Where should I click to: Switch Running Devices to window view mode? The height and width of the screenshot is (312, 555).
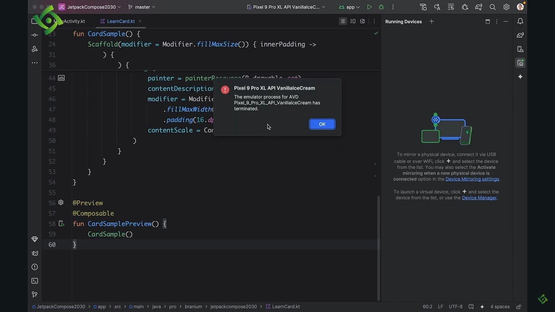[x=487, y=21]
